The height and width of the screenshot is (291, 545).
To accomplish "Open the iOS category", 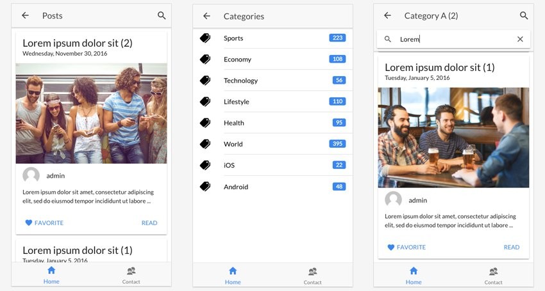I will tap(273, 165).
